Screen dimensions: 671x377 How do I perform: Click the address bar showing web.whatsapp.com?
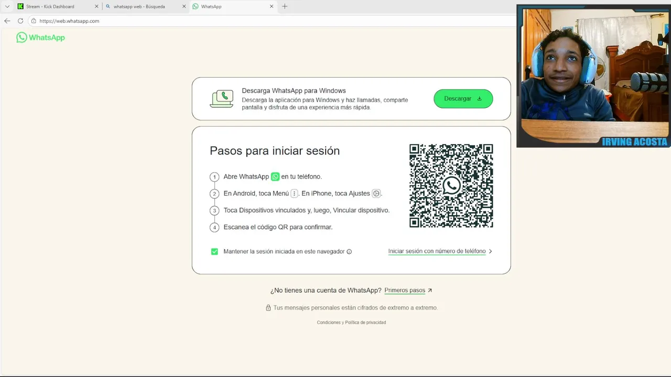click(x=273, y=21)
